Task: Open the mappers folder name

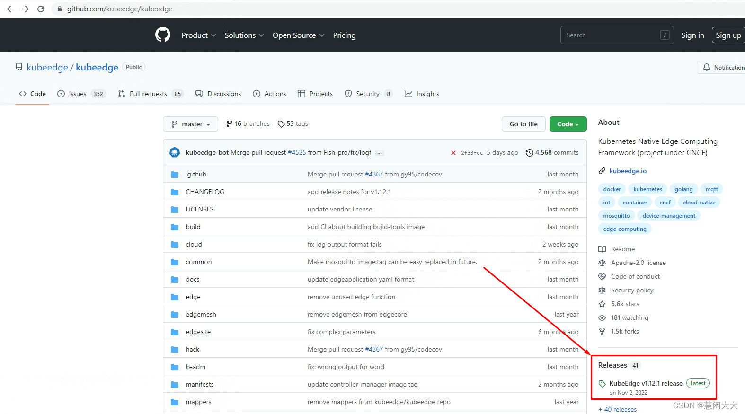Action: pyautogui.click(x=198, y=402)
